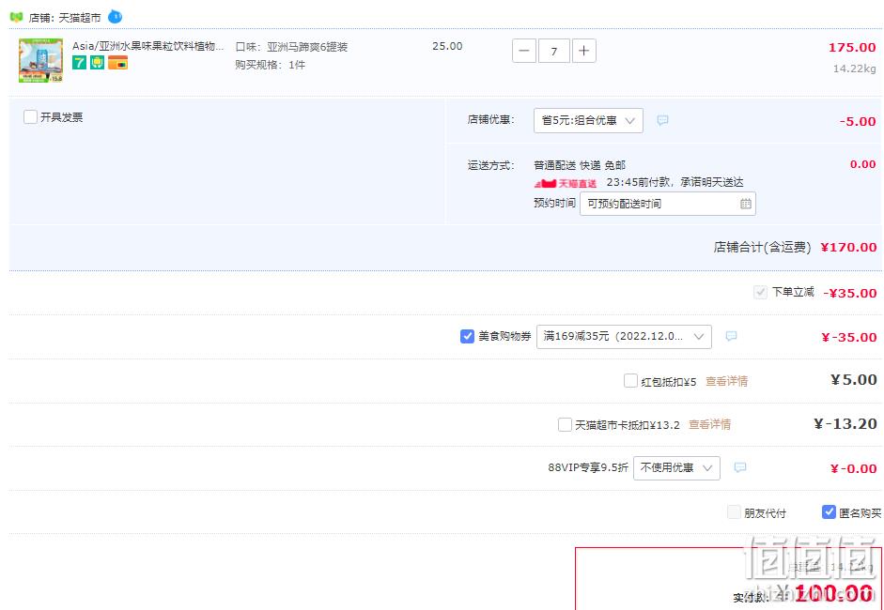The width and height of the screenshot is (884, 610).
Task: Click the shipping text 普通配送 快递 免邮
Action: pos(580,165)
